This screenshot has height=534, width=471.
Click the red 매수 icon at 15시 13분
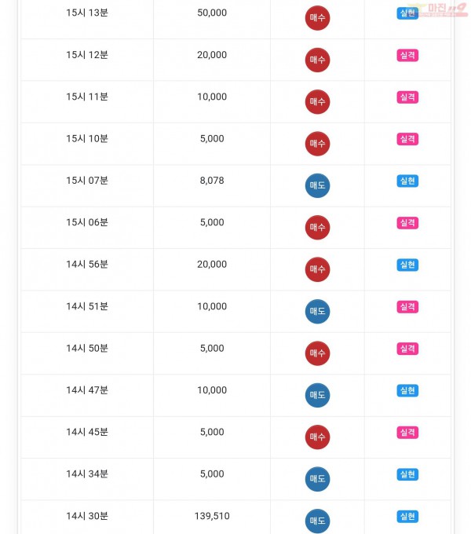(317, 18)
